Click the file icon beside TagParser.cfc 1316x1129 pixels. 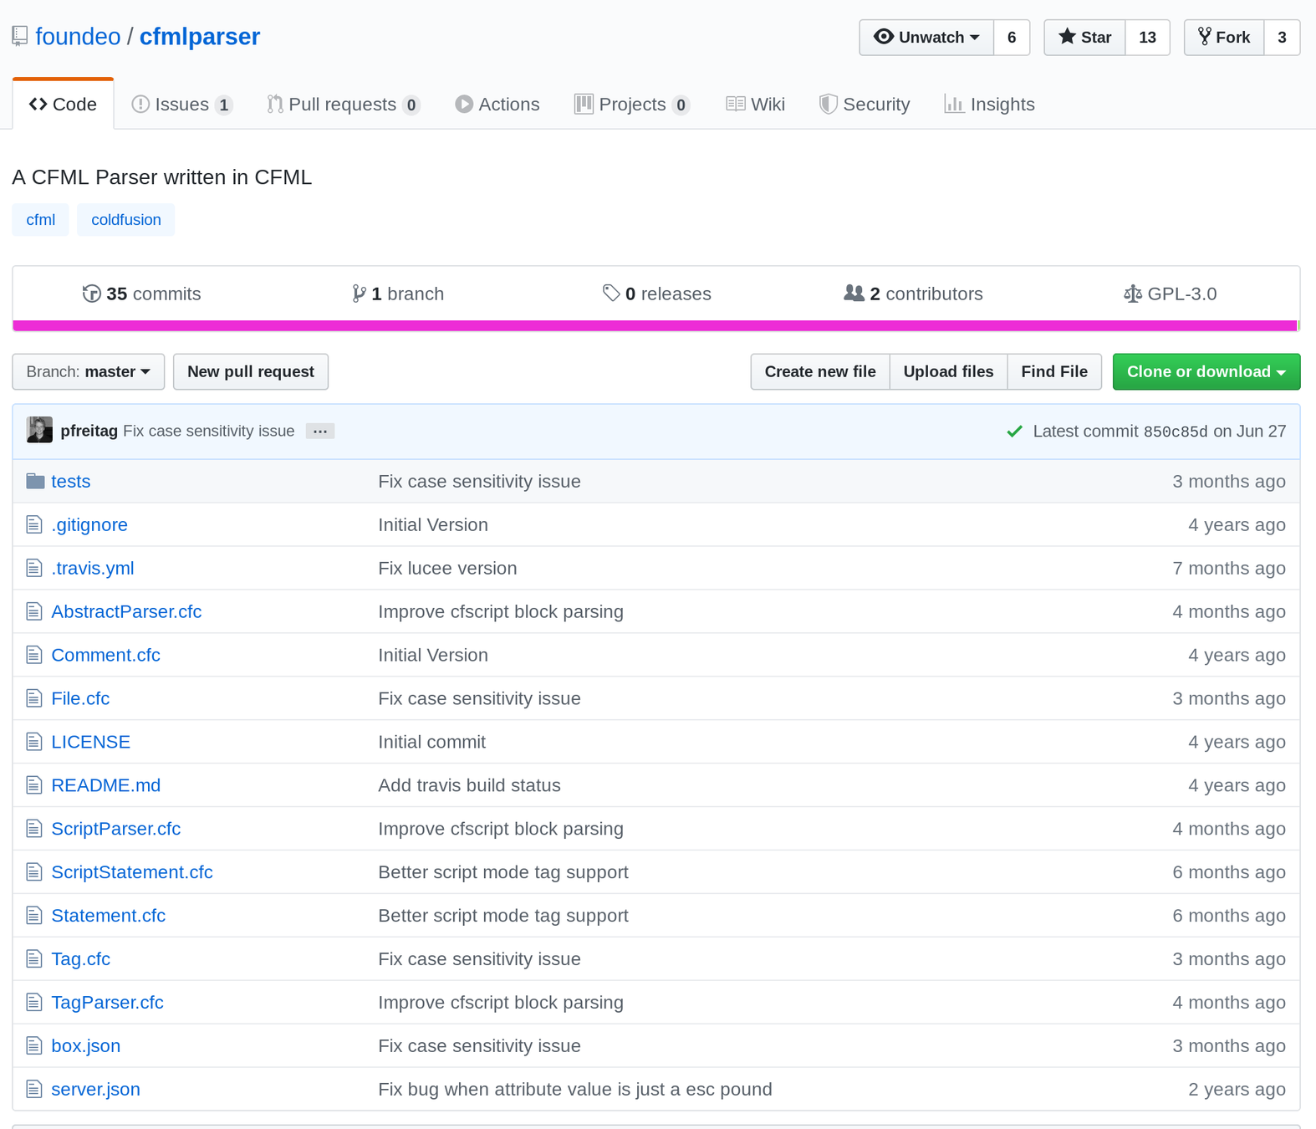(x=33, y=1003)
